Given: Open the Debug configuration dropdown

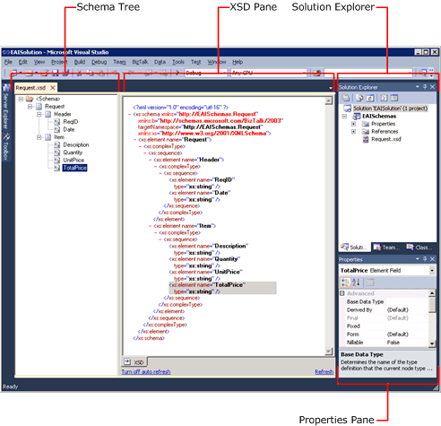Looking at the screenshot, I should coord(224,73).
